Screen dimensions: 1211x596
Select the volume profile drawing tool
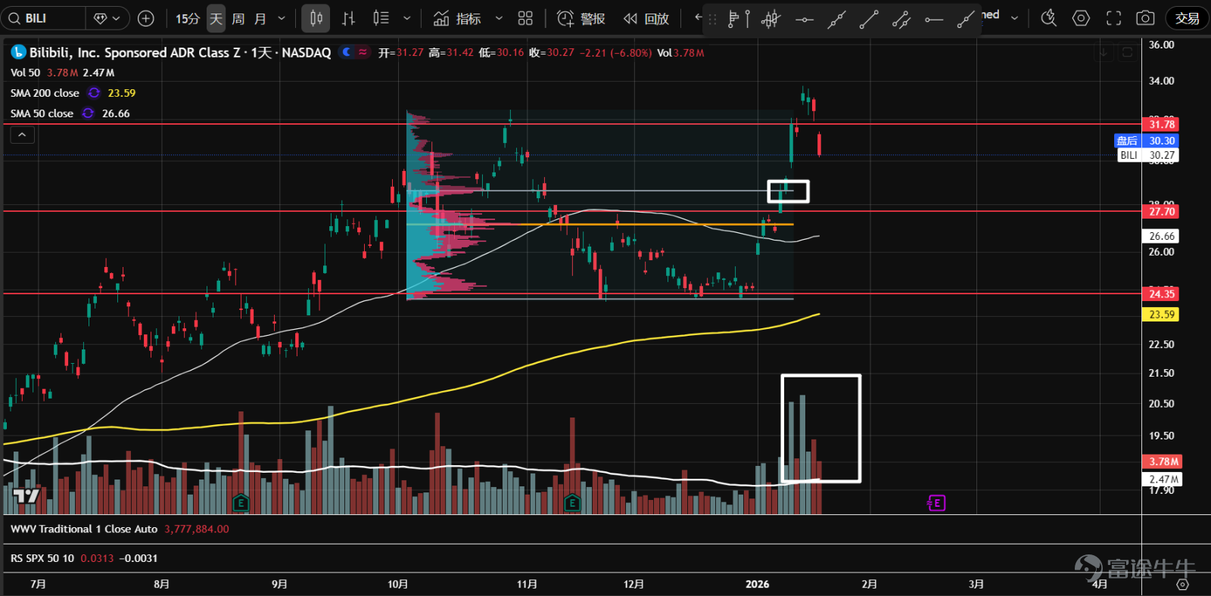pos(738,20)
